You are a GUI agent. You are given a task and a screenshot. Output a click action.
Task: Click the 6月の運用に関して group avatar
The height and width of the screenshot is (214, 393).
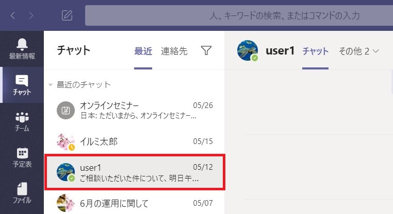(x=65, y=203)
